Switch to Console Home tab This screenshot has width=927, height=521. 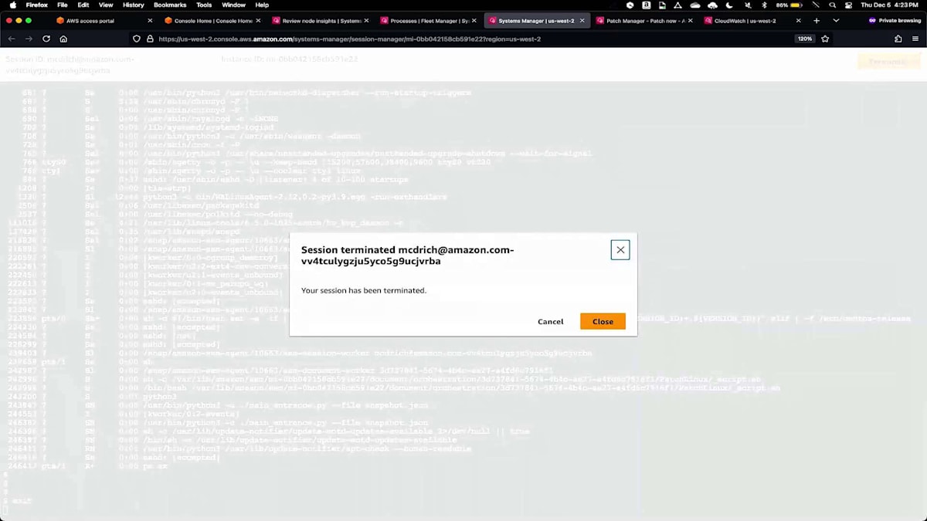[x=213, y=21]
